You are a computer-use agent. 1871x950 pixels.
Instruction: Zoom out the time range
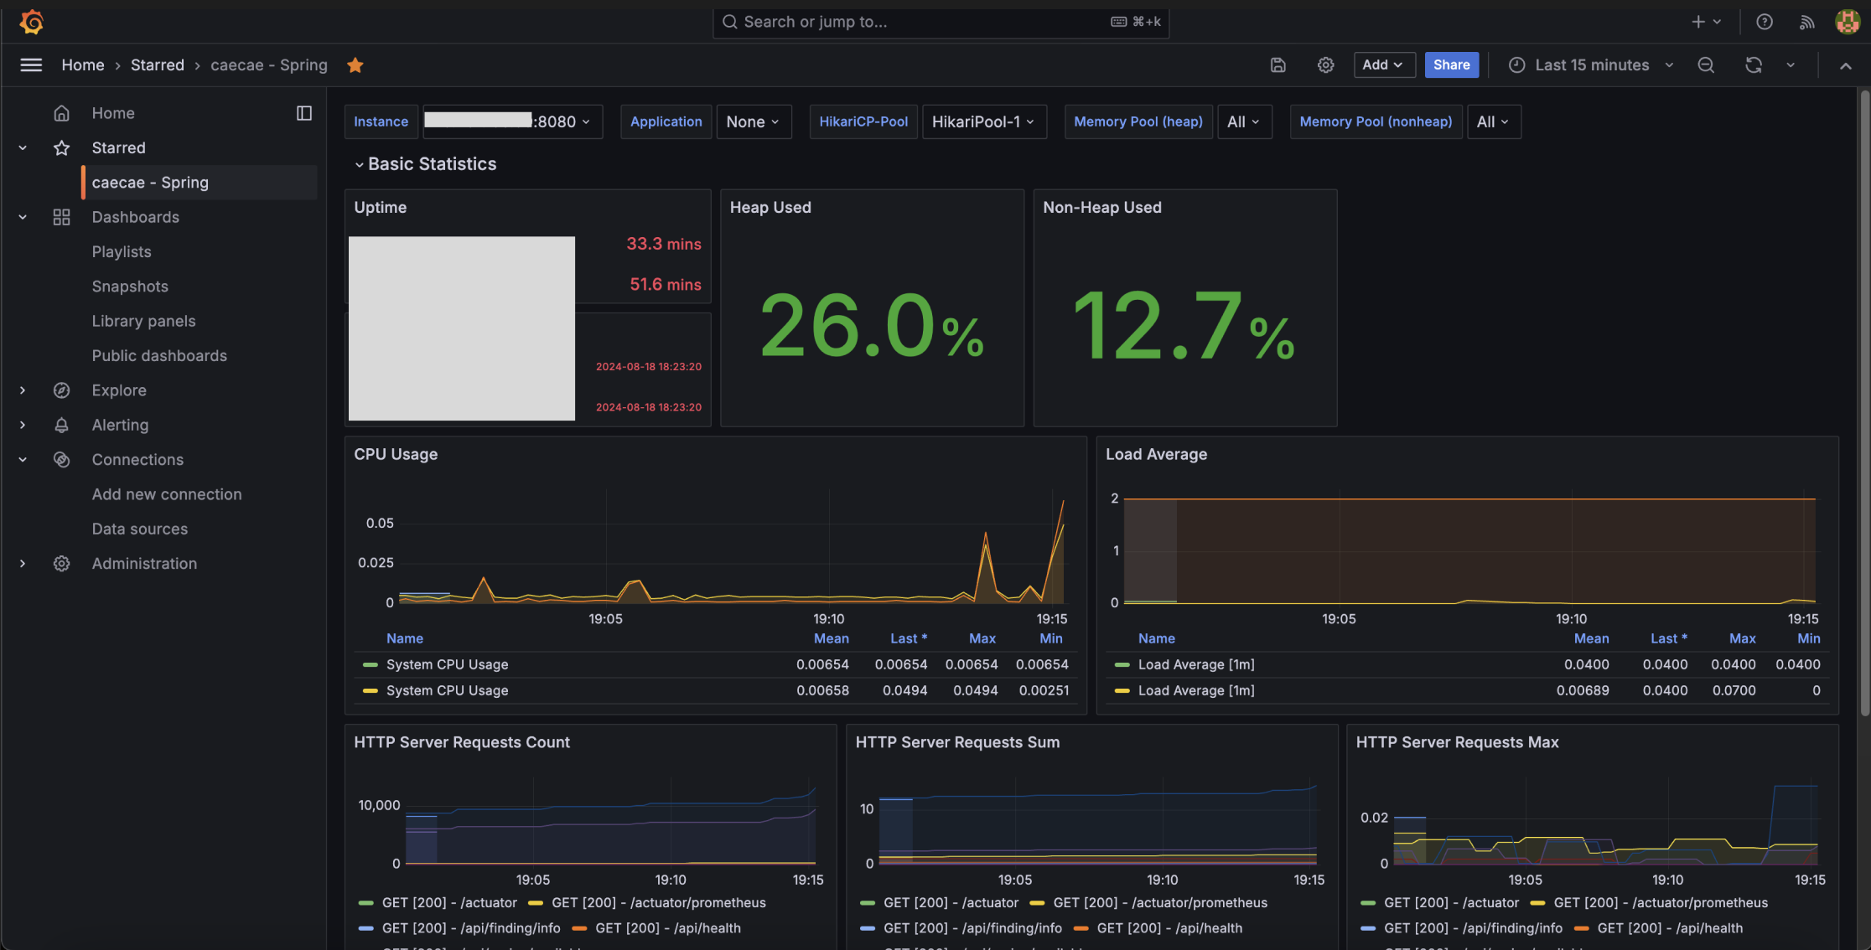click(x=1706, y=65)
